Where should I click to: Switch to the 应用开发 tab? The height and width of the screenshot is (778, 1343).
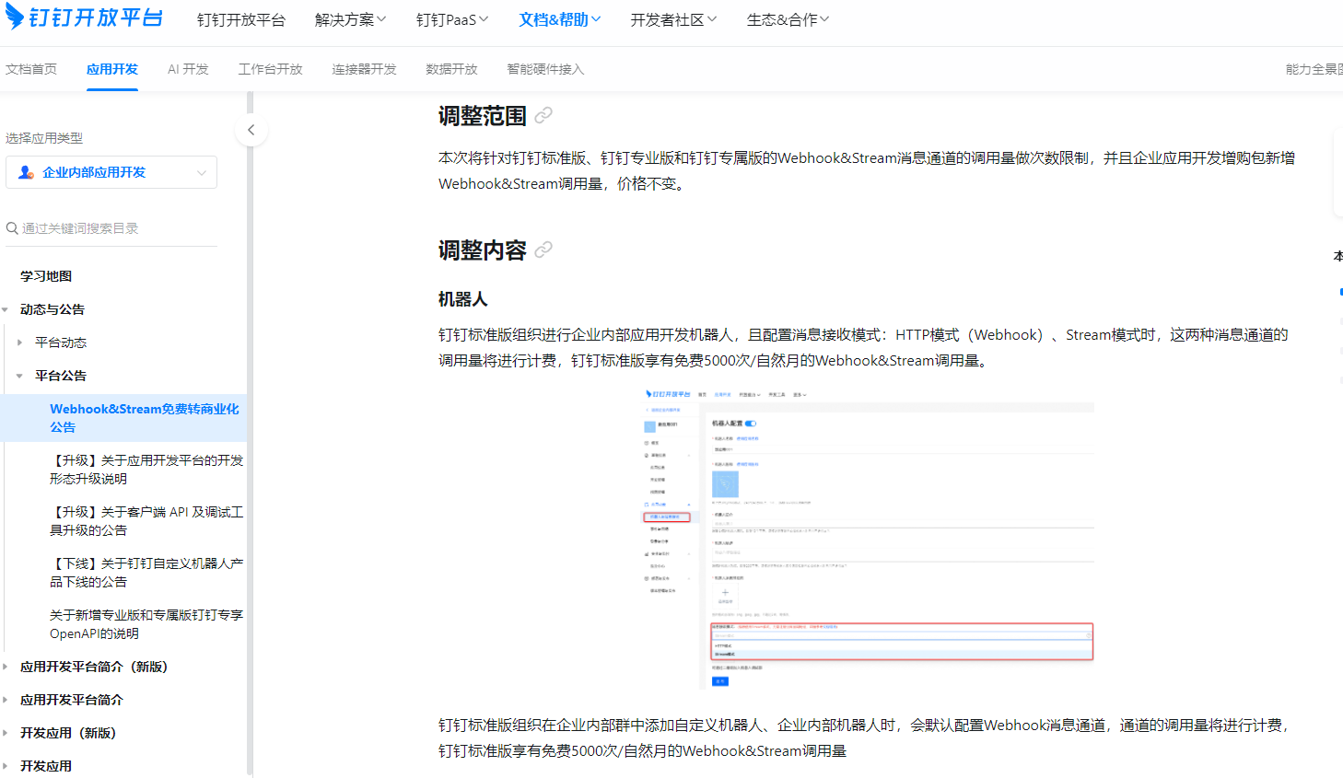[x=112, y=69]
